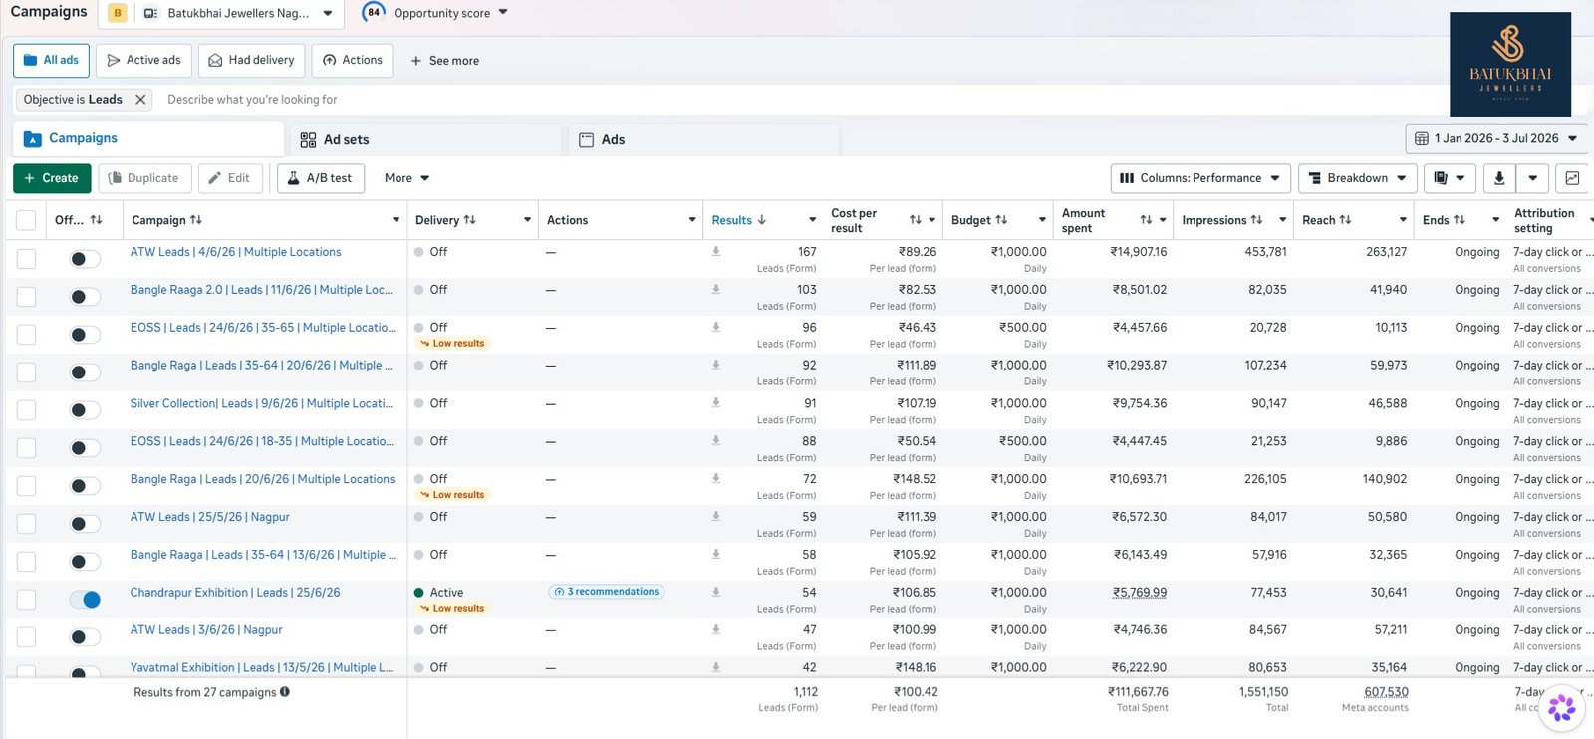Click export icon in ATW Leads 25/5/26 row
The height and width of the screenshot is (739, 1594).
[715, 517]
